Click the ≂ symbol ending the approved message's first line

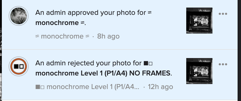tap(150, 12)
